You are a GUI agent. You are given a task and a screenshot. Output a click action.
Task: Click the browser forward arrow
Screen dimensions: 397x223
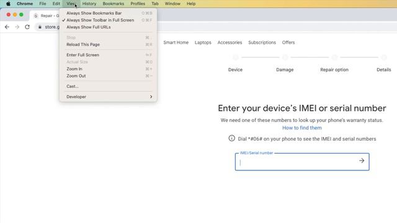pyautogui.click(x=17, y=27)
